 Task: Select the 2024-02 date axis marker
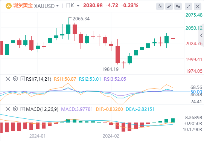111,136
